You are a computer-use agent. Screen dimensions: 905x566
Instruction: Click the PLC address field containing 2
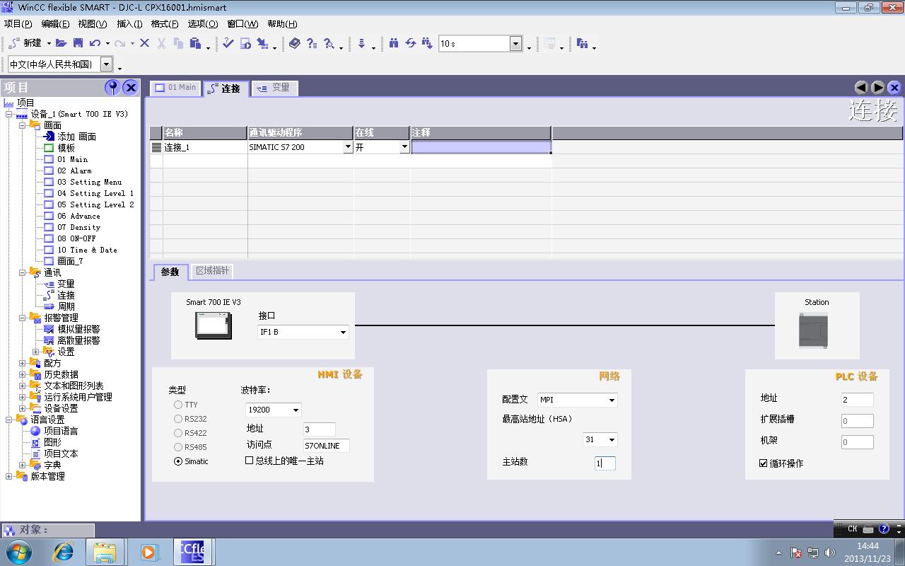(857, 400)
